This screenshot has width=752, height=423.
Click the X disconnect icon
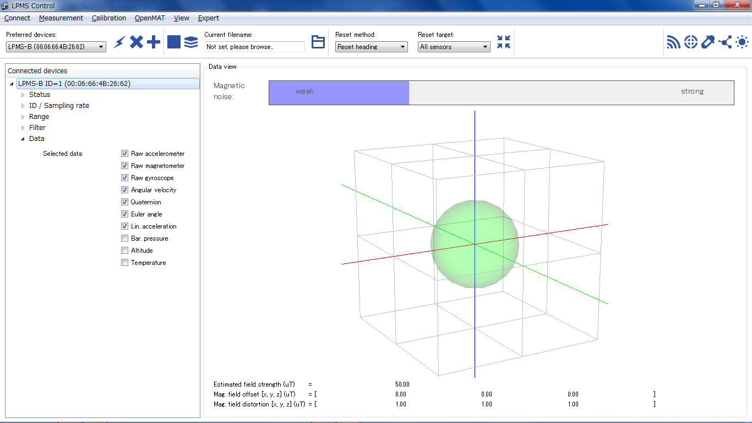(137, 42)
